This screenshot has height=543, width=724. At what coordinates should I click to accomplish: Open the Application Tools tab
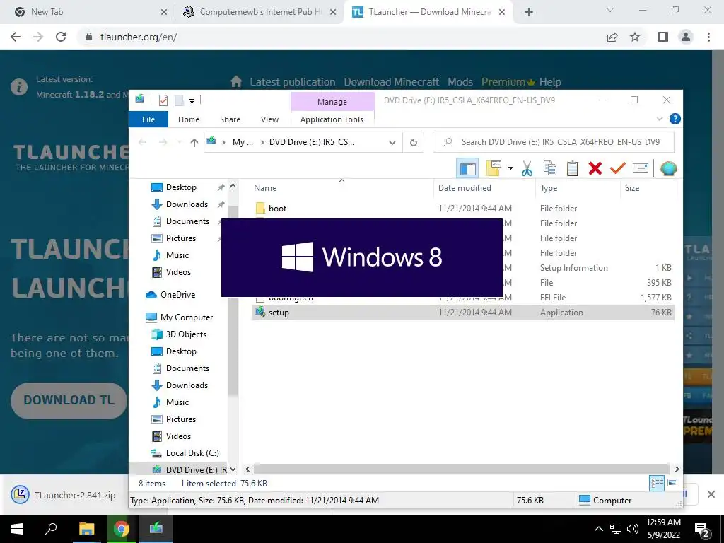[332, 119]
